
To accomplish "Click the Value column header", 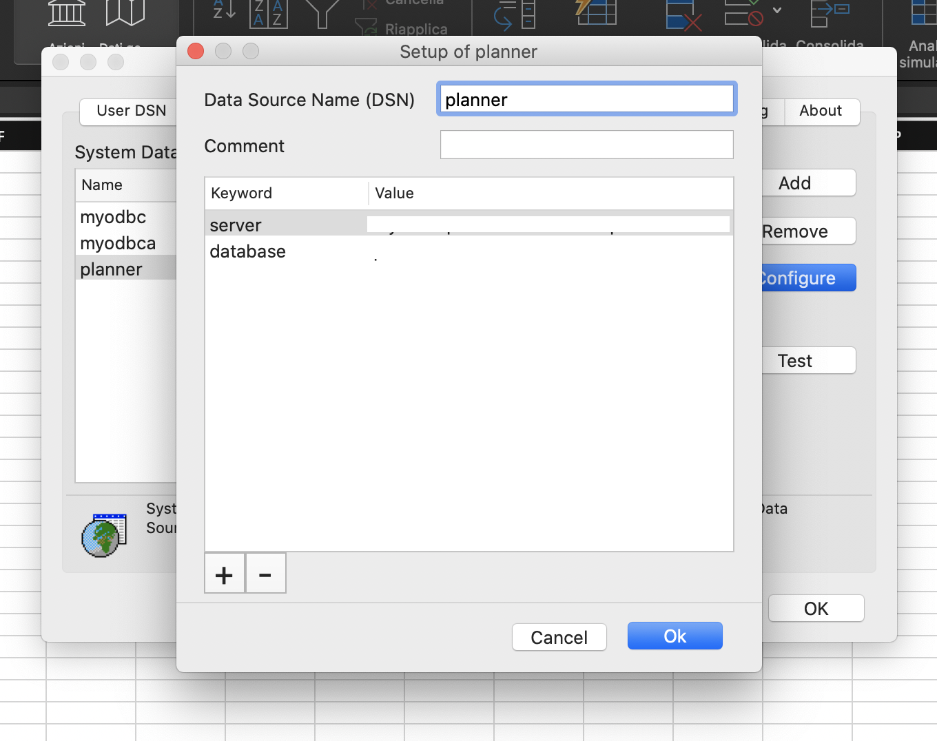I will (551, 193).
